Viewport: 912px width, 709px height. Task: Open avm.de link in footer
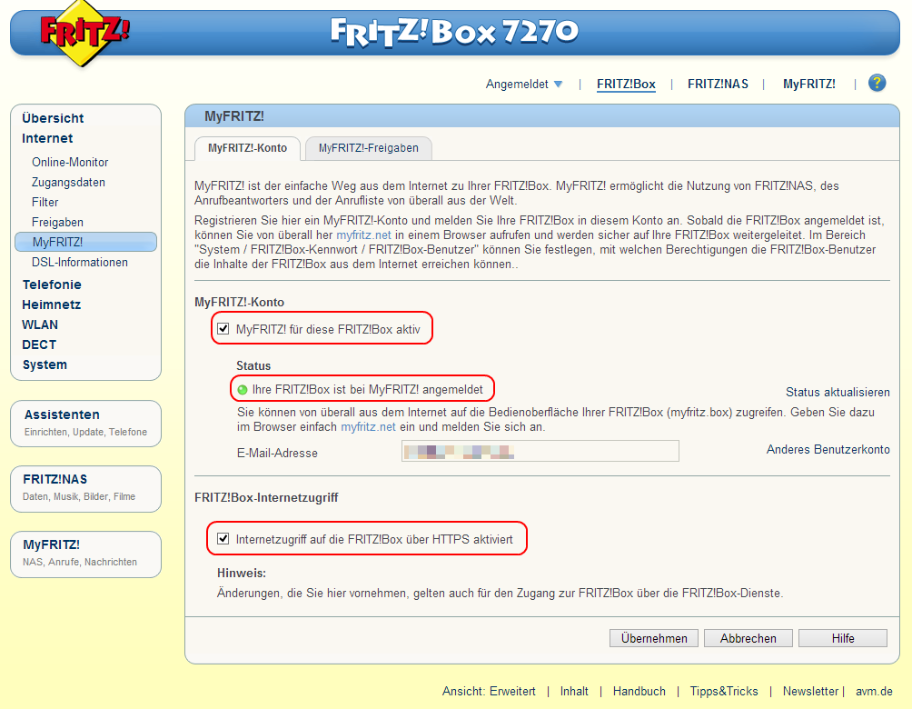(874, 692)
